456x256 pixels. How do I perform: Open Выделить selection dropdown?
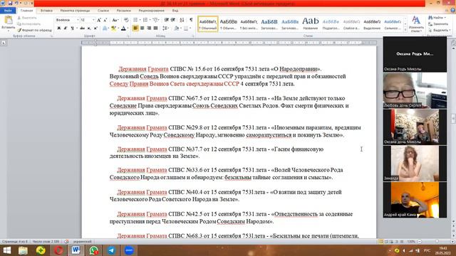pos(440,30)
